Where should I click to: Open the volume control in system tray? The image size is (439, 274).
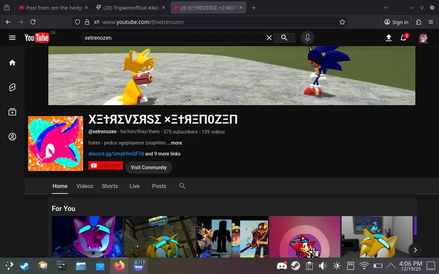click(x=322, y=266)
